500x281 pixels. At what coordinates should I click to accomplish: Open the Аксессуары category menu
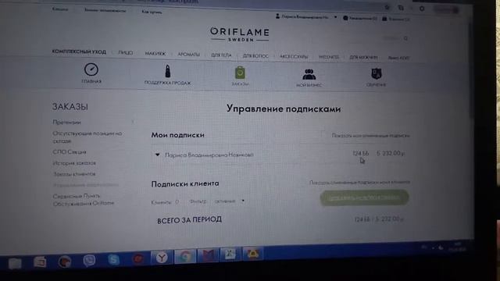coord(294,56)
